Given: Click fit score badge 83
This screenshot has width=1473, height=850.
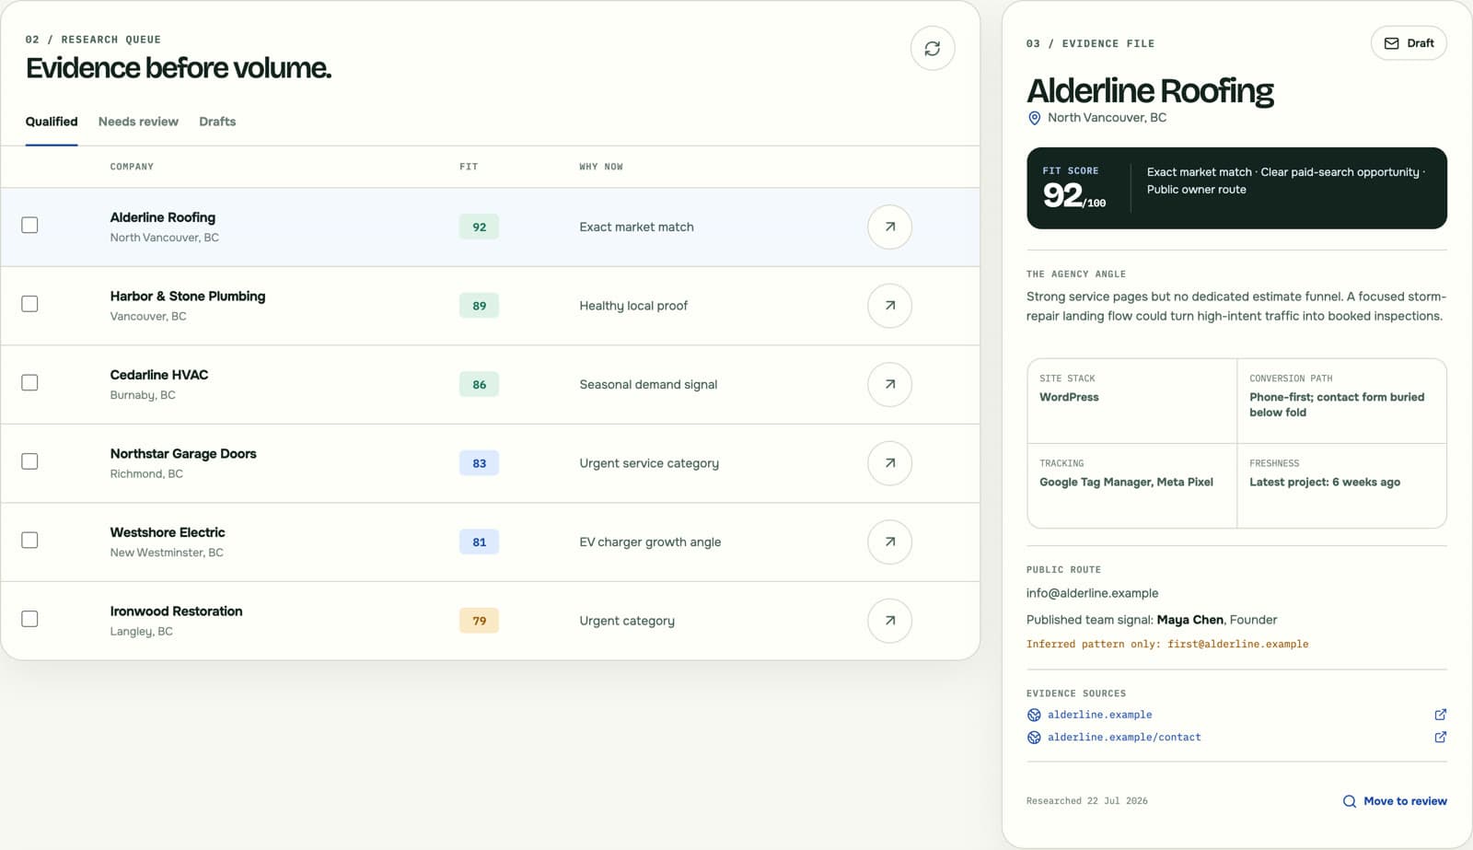Looking at the screenshot, I should pos(479,463).
